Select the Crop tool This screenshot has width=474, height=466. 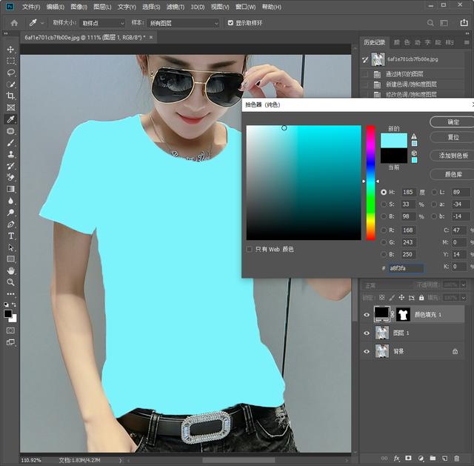[x=10, y=96]
